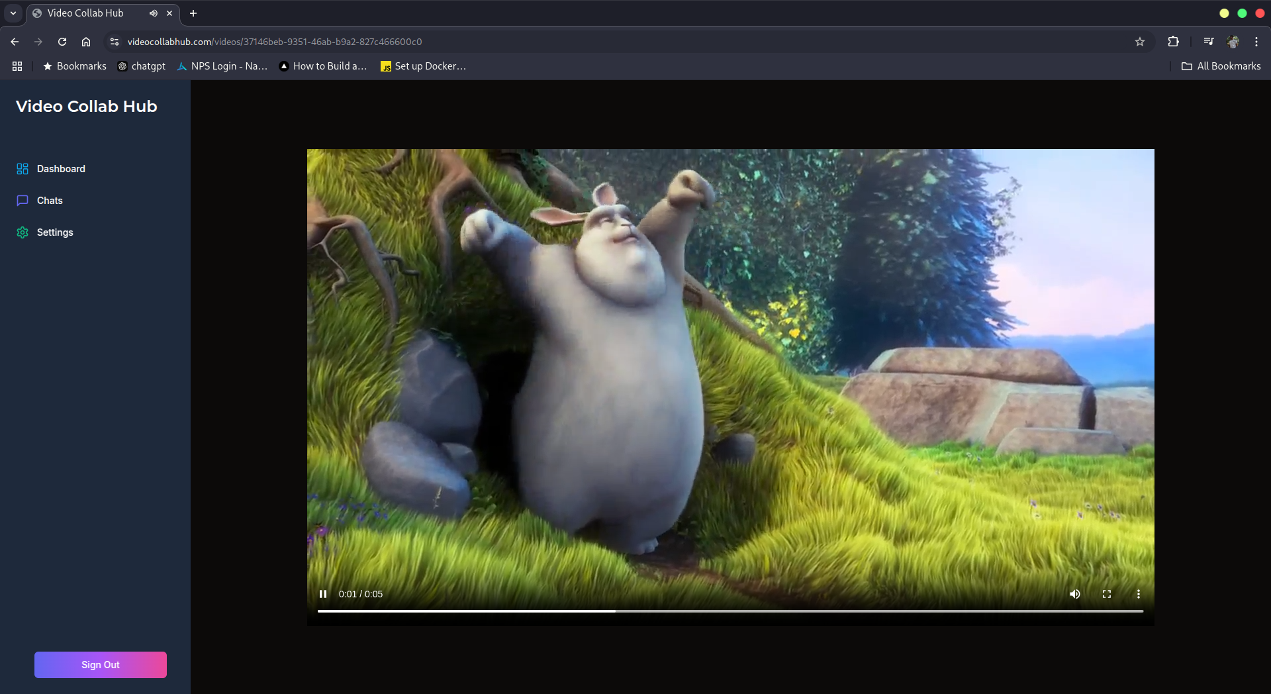Click the Dashboard grid icon
This screenshot has width=1271, height=694.
(x=23, y=169)
